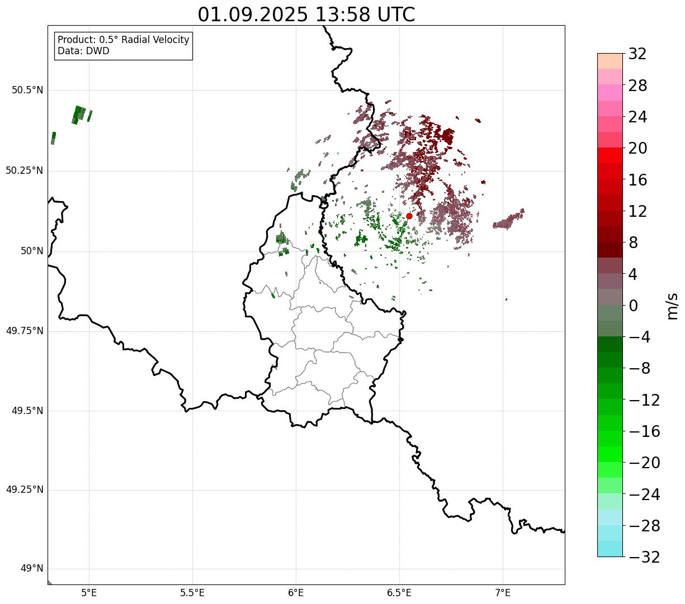Screen dimensions: 685x604
Task: Click the dark maroon swatch just below 8
Action: [610, 250]
